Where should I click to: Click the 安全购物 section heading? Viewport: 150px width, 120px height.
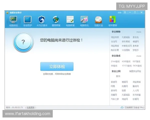(116, 32)
